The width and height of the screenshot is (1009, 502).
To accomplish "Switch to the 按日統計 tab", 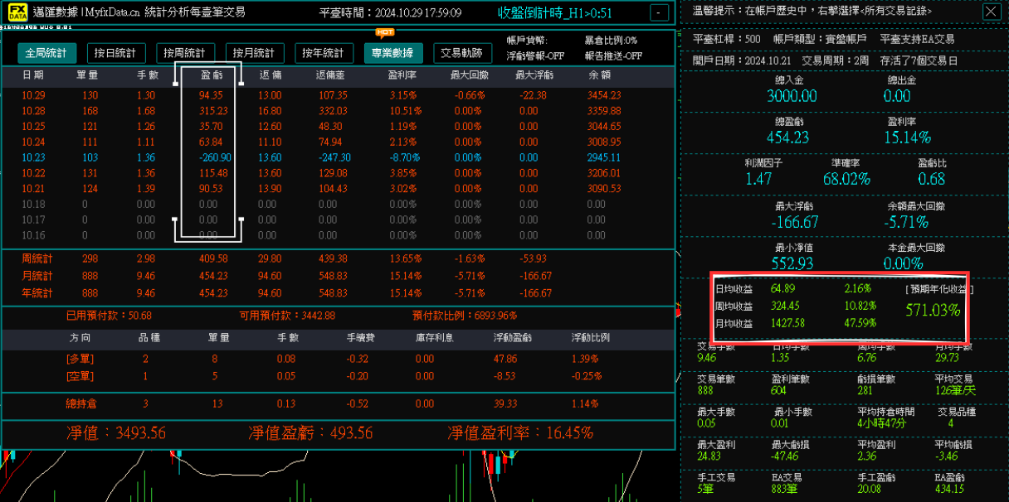I will tap(115, 51).
